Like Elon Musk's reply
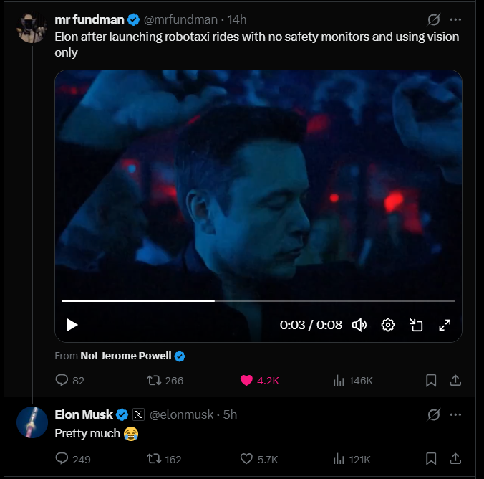484x479 pixels. (247, 459)
